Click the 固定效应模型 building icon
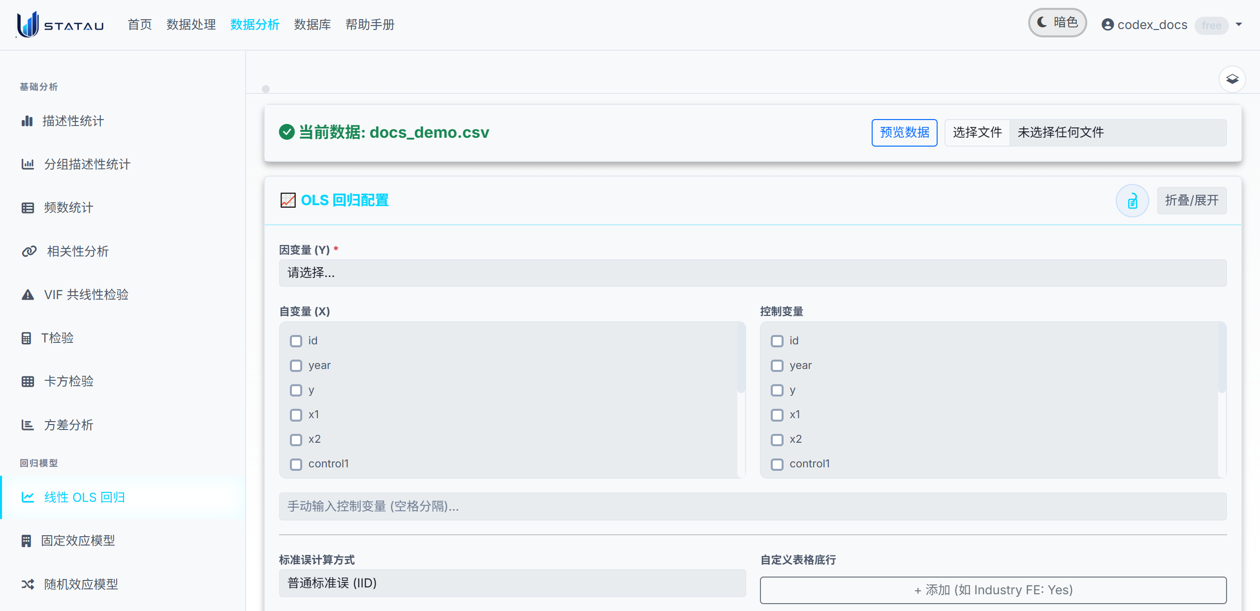The image size is (1260, 611). click(x=27, y=541)
